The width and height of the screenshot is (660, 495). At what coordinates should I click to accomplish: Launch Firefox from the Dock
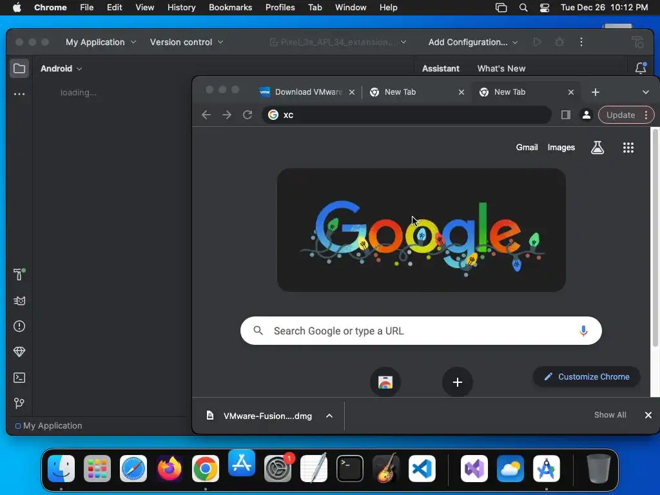[x=170, y=469]
